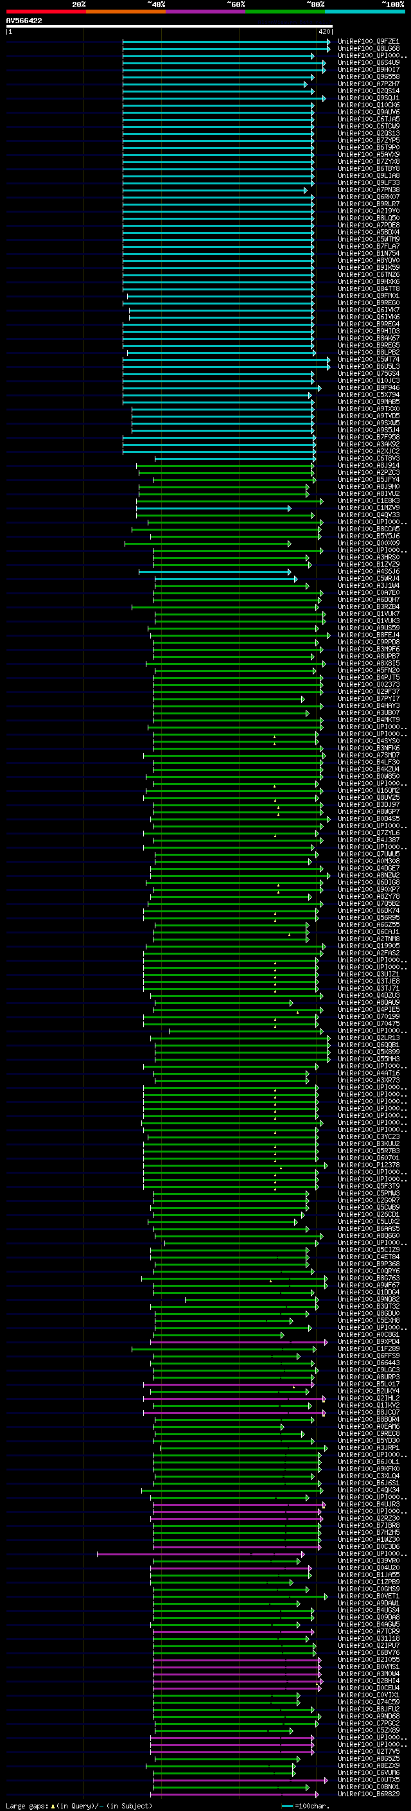Select hit label UniRef100_B0VET1
411x1811 pixels.
pyautogui.click(x=368, y=1596)
